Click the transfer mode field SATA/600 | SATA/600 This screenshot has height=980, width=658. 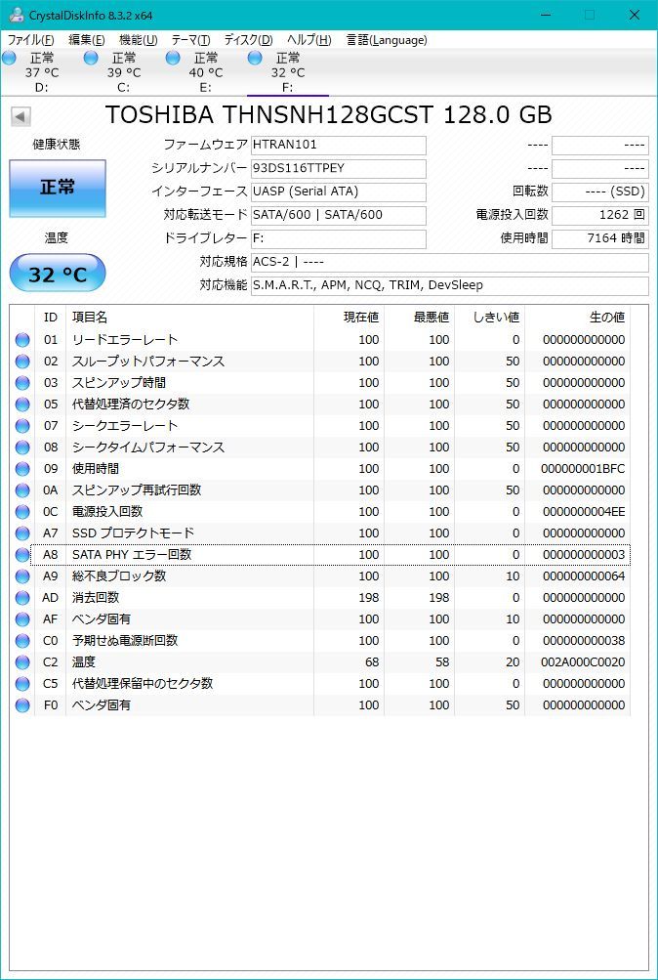click(x=339, y=216)
